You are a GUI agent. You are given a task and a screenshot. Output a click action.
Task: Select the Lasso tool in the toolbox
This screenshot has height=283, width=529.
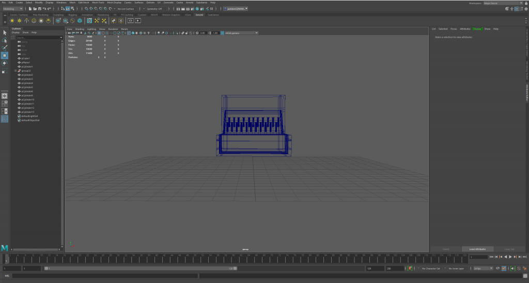(5, 40)
